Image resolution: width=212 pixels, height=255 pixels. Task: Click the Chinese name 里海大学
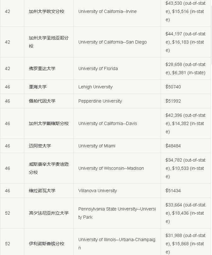pyautogui.click(x=38, y=87)
